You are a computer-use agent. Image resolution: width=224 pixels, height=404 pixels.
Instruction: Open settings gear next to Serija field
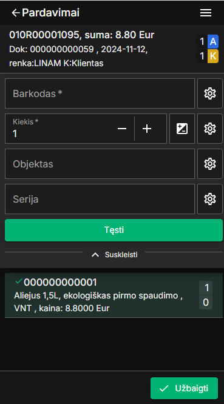(x=210, y=199)
